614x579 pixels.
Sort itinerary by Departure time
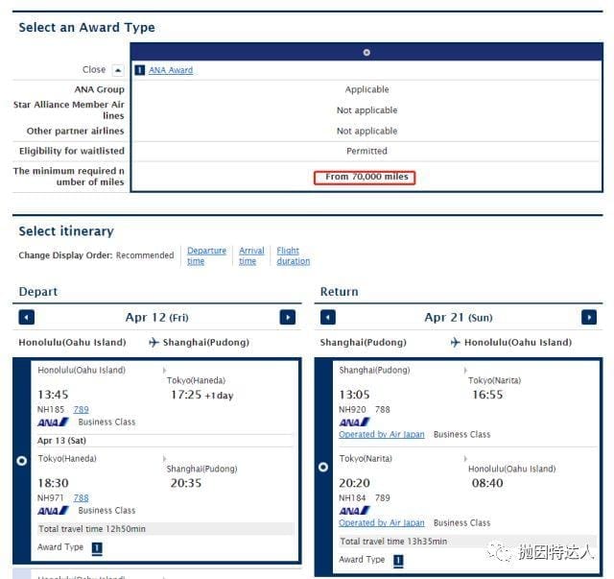click(x=206, y=255)
